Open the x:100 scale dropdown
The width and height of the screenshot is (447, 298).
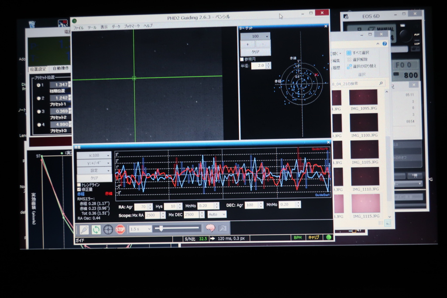tap(94, 155)
